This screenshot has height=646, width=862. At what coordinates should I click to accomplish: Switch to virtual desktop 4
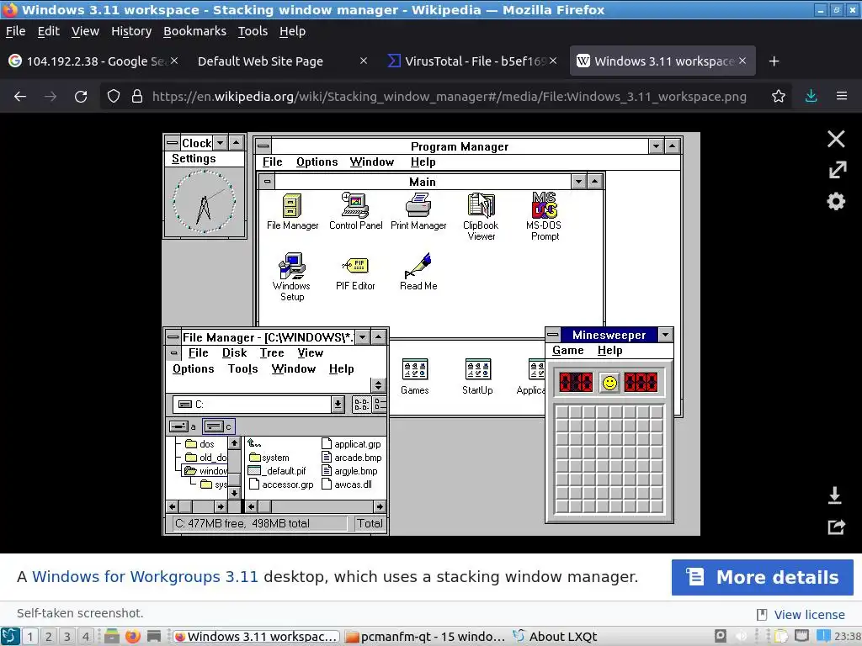(x=85, y=637)
